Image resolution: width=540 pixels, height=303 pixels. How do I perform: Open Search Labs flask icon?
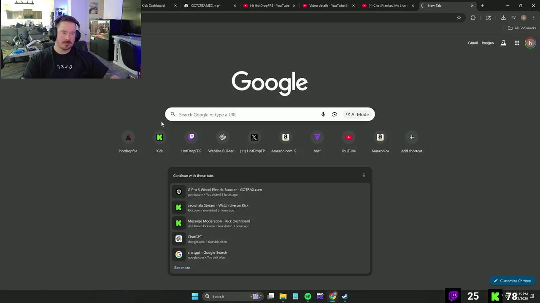click(x=503, y=43)
